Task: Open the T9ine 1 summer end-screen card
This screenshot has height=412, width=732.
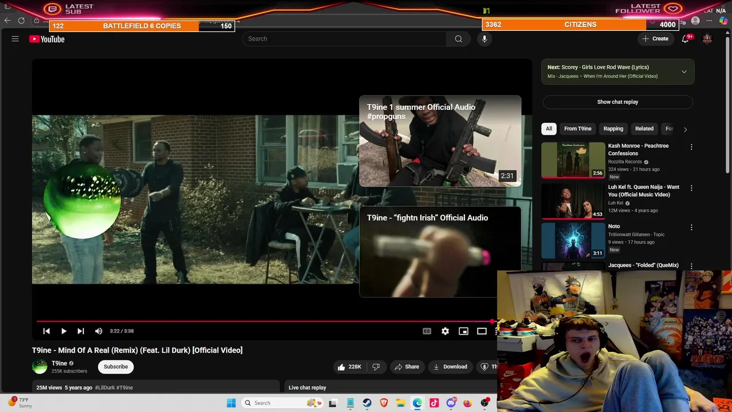Action: pyautogui.click(x=440, y=141)
